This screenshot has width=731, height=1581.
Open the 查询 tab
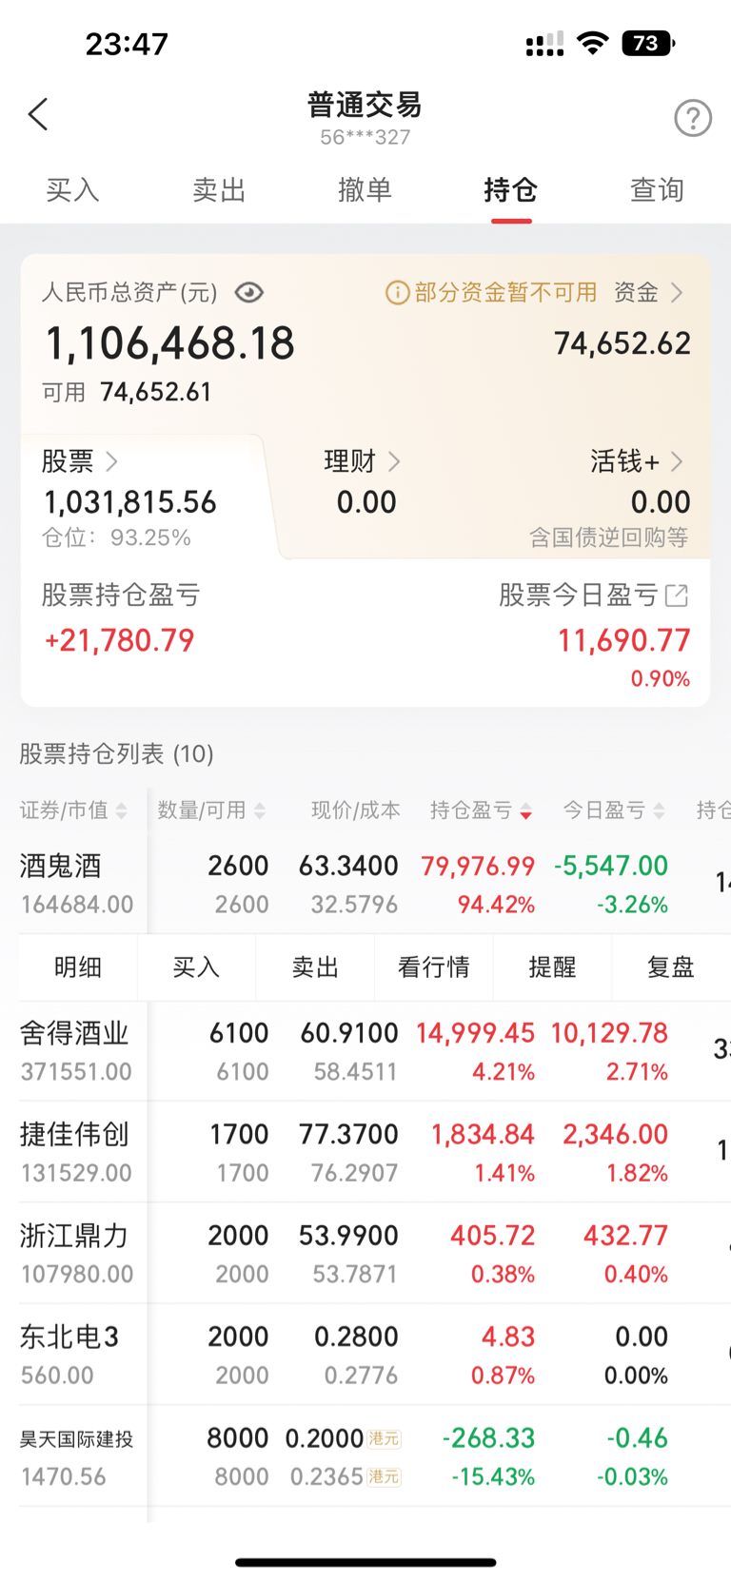point(657,190)
